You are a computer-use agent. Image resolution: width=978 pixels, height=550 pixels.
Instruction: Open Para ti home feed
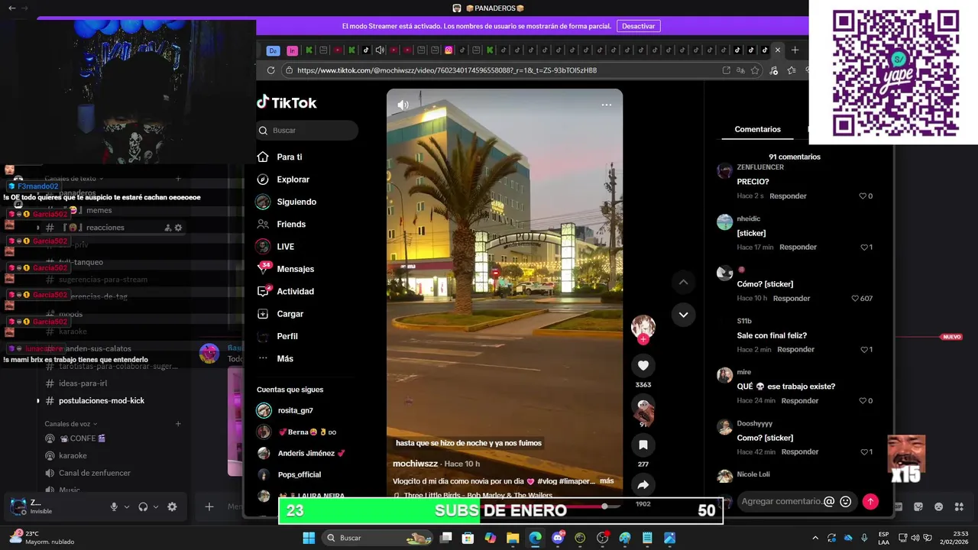[290, 157]
